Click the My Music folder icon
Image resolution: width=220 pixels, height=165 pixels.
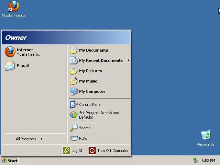click(x=74, y=81)
